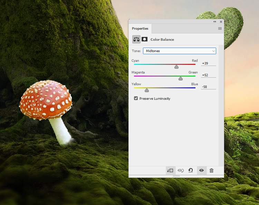Viewport: 259px width, 205px height.
Task: Uncheck the Preserve Luminosity checkbox
Action: [136, 98]
